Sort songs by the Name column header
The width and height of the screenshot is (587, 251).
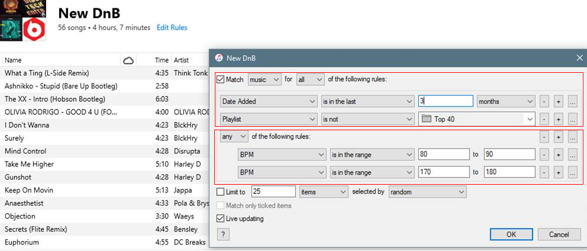tap(13, 60)
